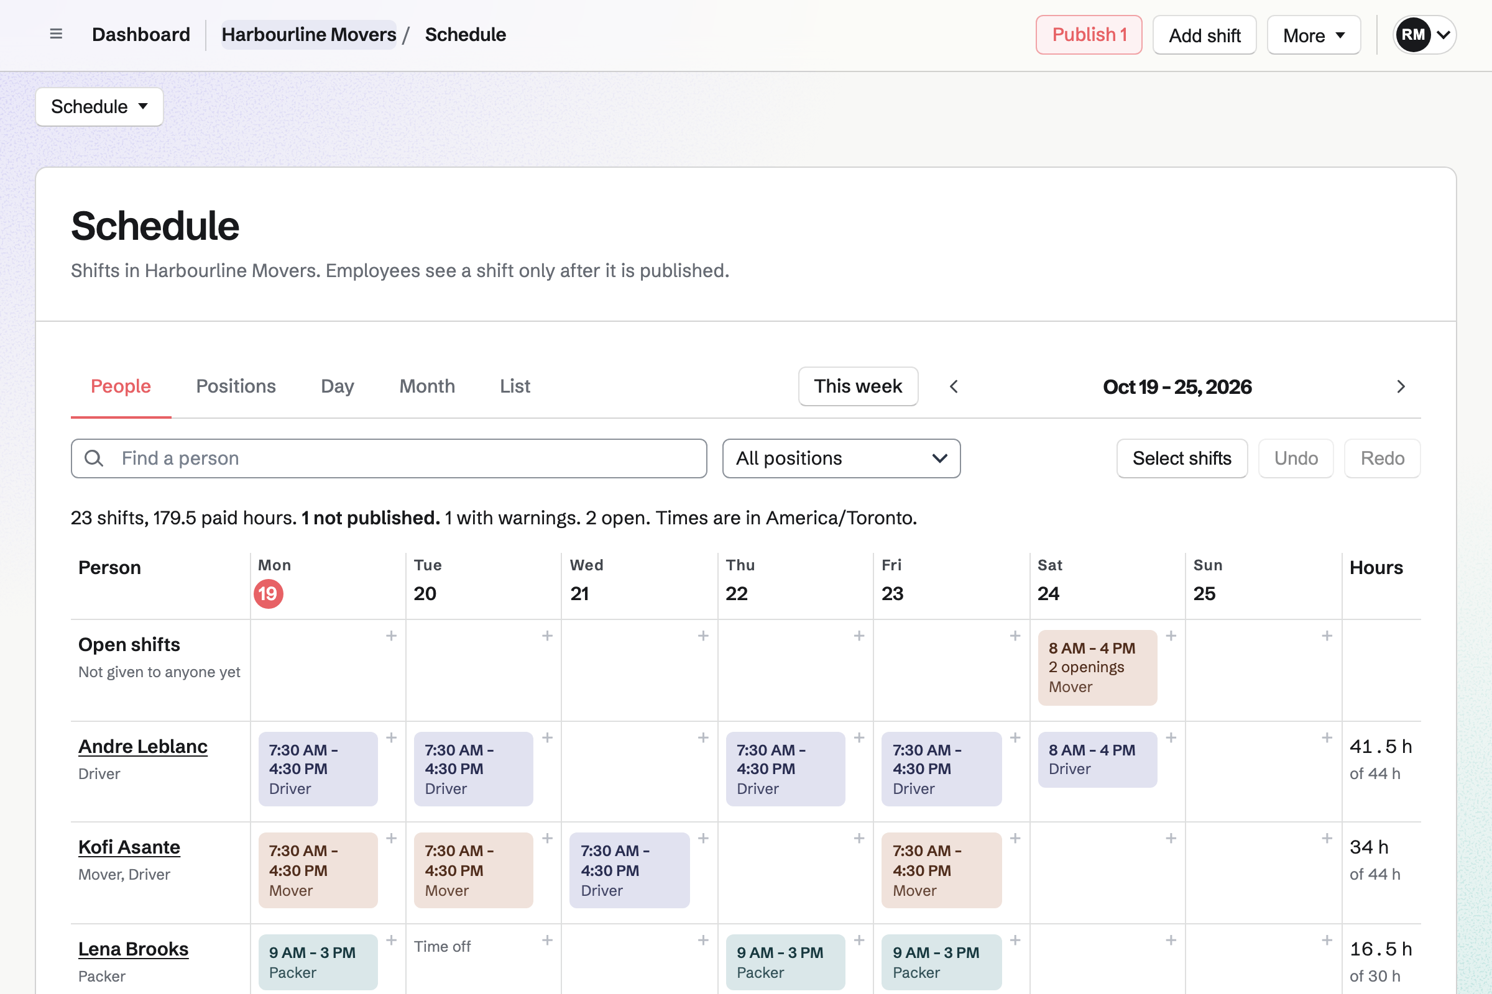The width and height of the screenshot is (1492, 994).
Task: Open Kofi Asante's profile link
Action: (x=129, y=847)
